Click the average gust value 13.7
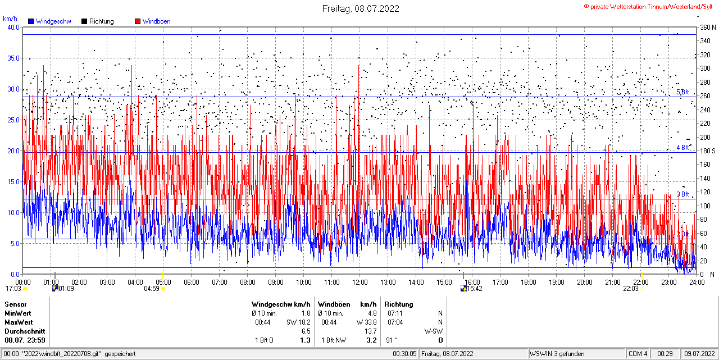The image size is (719, 360). 370,331
